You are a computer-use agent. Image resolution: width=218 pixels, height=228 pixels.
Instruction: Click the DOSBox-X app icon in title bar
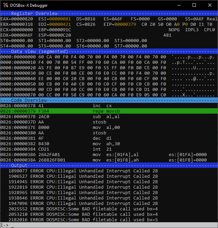pyautogui.click(x=6, y=5)
